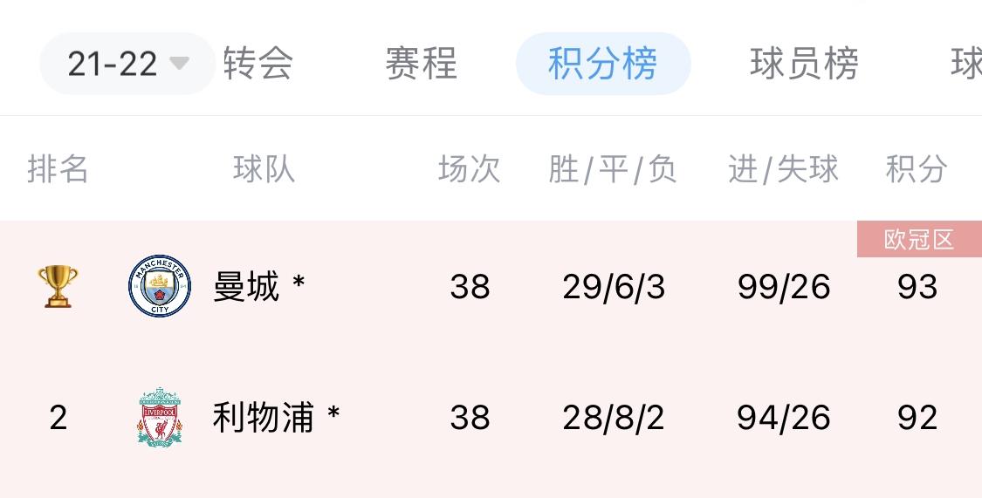Open the 球员榜 tab

tap(804, 64)
